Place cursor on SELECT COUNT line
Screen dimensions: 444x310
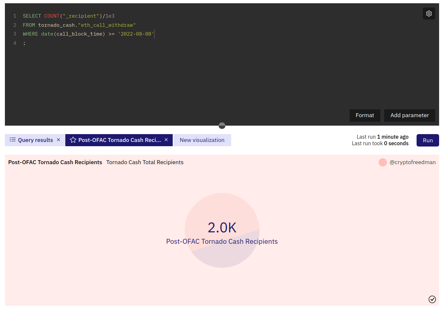[69, 16]
